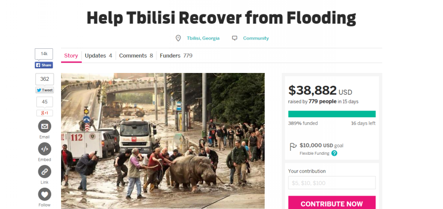Switch to the Updates tab

point(98,56)
